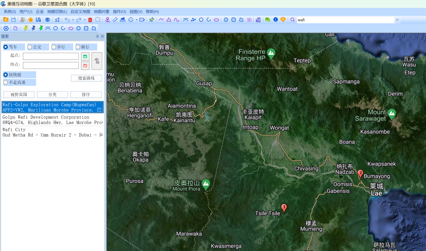Select the ruler distance measurement tool

coord(115,20)
